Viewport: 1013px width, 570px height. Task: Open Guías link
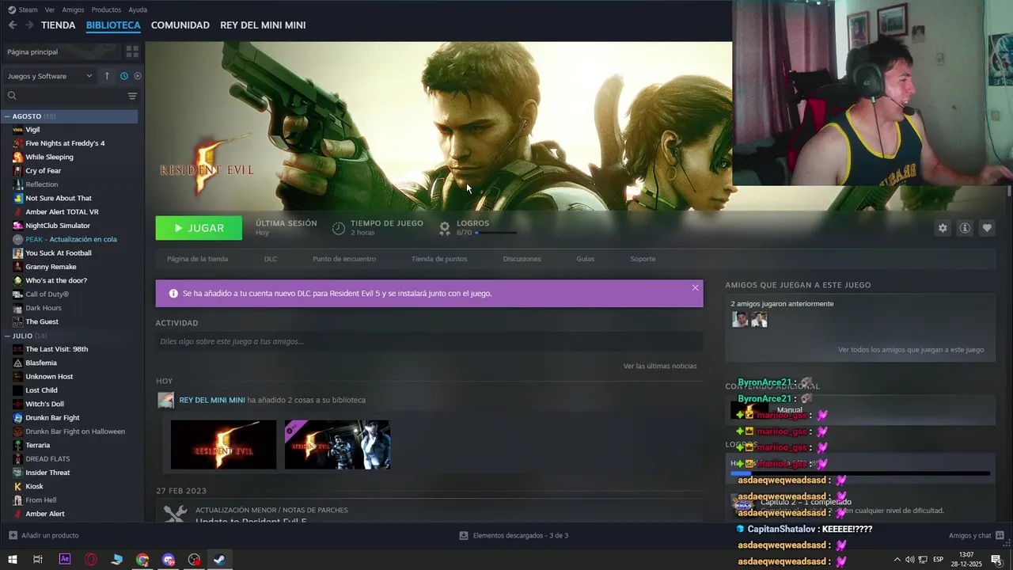click(x=586, y=259)
